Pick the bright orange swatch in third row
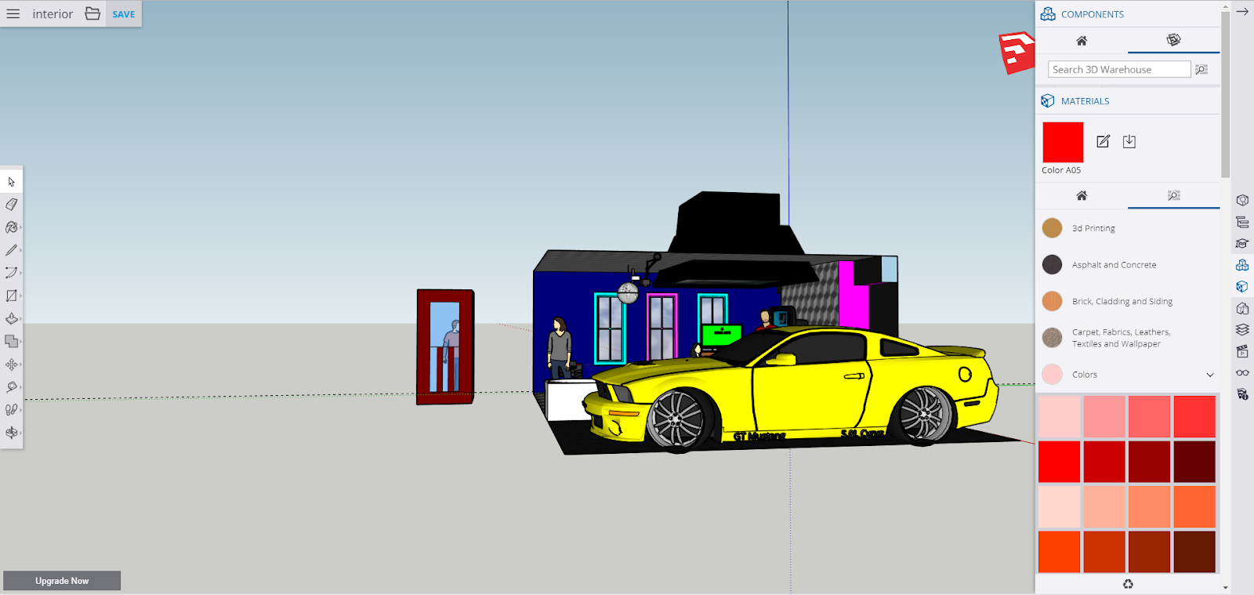Viewport: 1254px width, 595px height. coord(1194,506)
